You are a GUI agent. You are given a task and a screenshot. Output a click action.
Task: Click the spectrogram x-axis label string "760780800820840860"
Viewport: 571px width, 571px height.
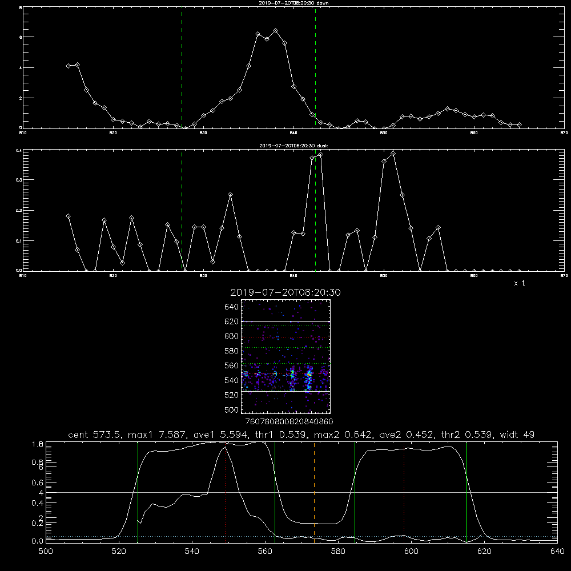click(289, 421)
